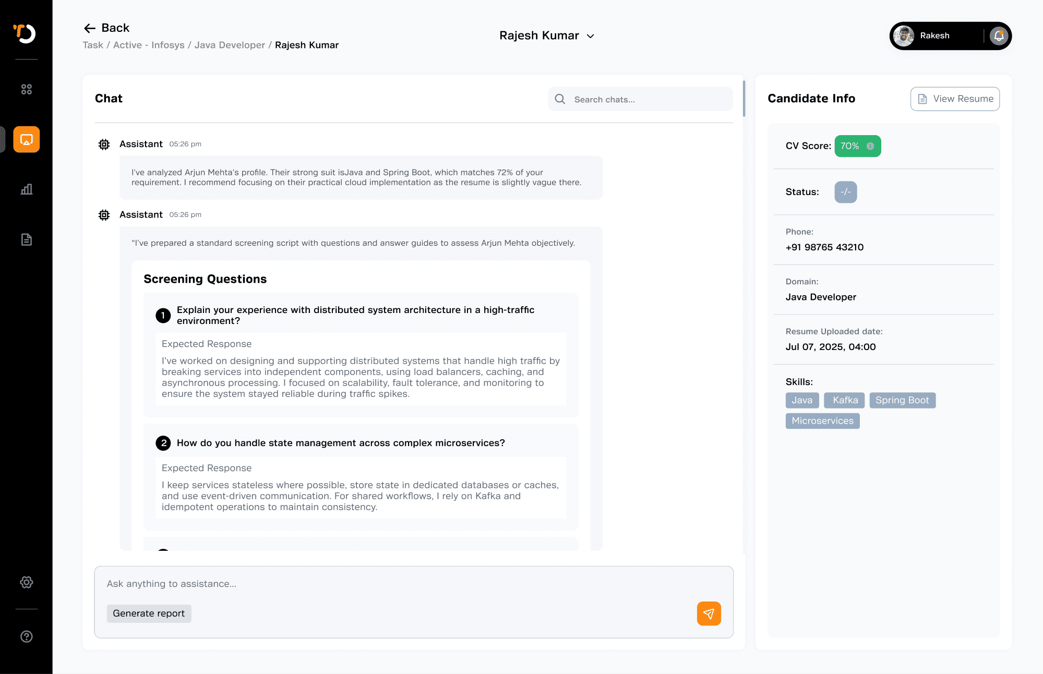The height and width of the screenshot is (674, 1043).
Task: Click the CV Score info icon
Action: pyautogui.click(x=870, y=146)
